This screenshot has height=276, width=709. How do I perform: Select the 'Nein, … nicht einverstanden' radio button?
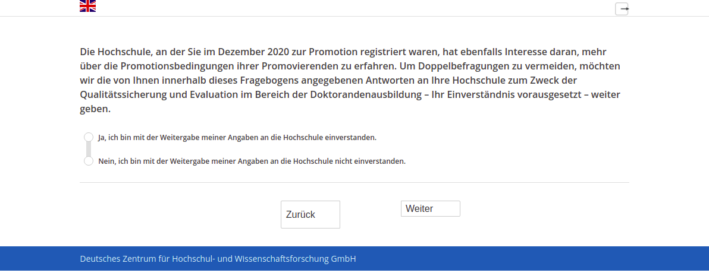pyautogui.click(x=89, y=161)
